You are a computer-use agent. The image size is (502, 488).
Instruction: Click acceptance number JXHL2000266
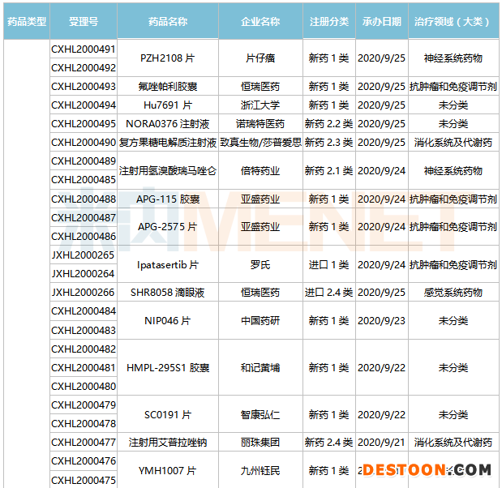(x=84, y=293)
